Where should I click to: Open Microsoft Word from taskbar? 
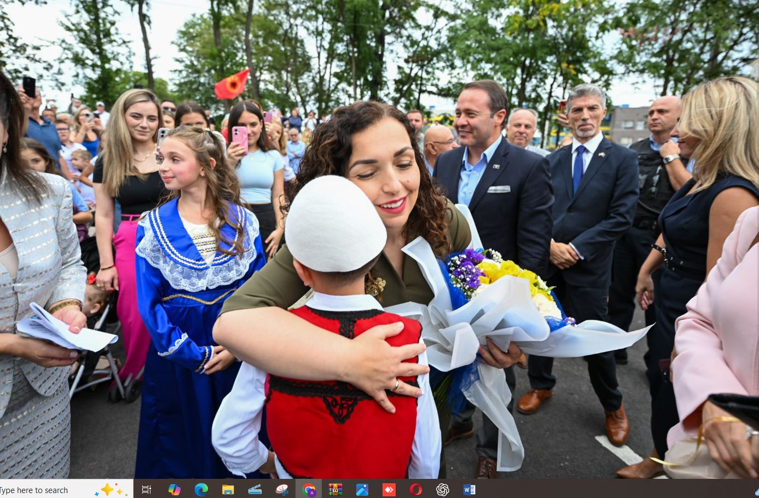tap(469, 490)
